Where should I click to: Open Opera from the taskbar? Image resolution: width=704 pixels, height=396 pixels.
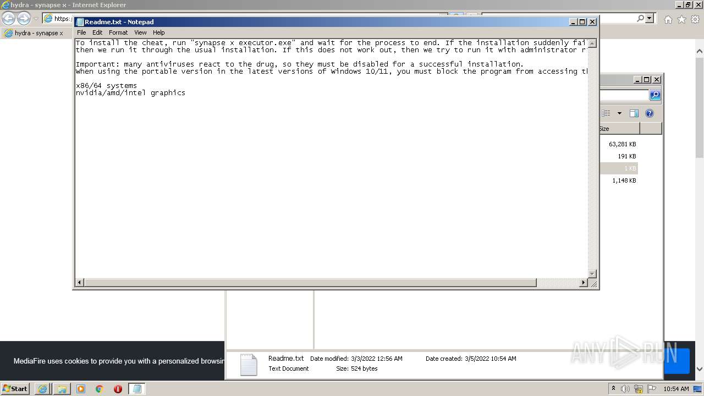click(x=118, y=389)
